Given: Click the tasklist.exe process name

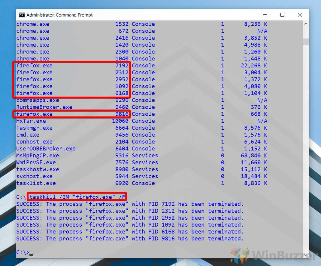Looking at the screenshot, I should 36,183.
